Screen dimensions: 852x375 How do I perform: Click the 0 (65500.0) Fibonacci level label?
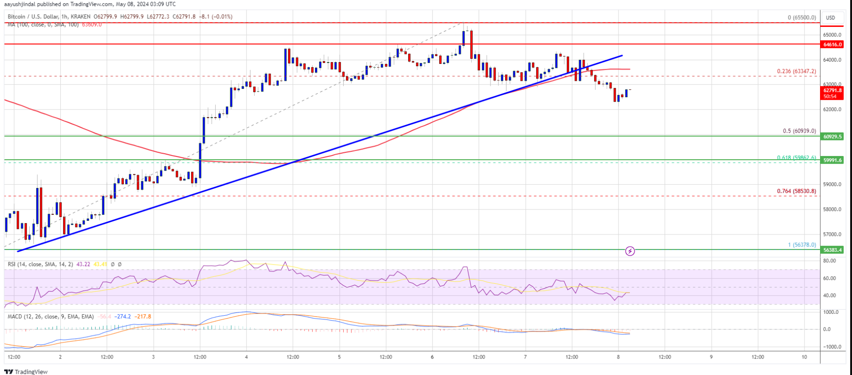click(x=802, y=18)
